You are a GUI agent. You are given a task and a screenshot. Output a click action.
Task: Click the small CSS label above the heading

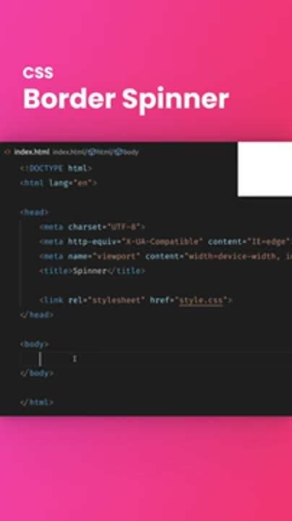click(38, 73)
